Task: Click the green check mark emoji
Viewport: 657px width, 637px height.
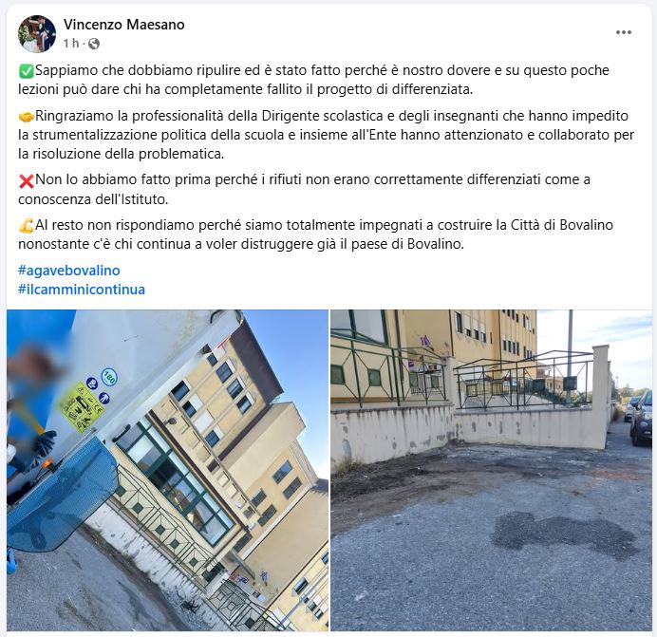Action: (x=26, y=71)
